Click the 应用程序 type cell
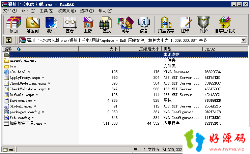This screenshot has width=250, height=154. pos(171,123)
